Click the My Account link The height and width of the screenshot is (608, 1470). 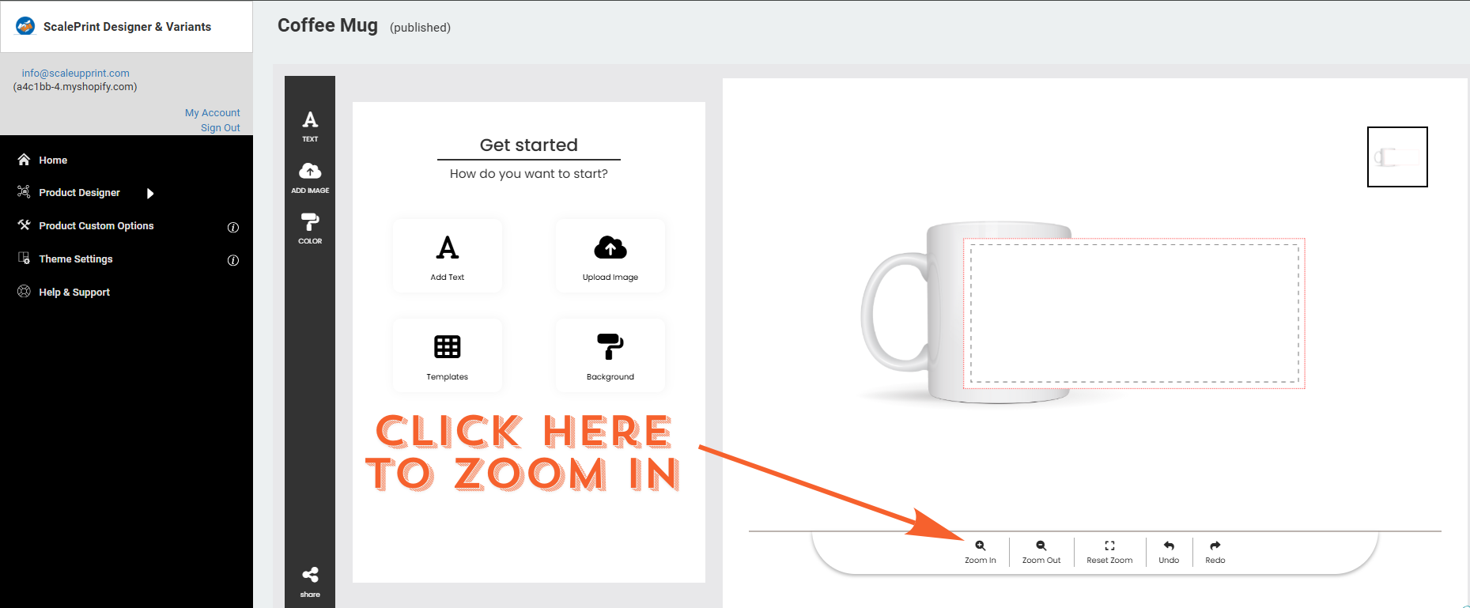click(x=213, y=113)
